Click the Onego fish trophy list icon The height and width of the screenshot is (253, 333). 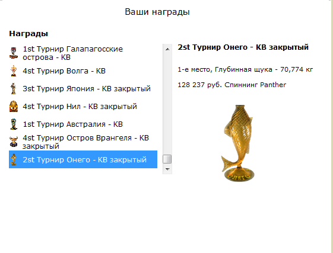click(x=14, y=159)
